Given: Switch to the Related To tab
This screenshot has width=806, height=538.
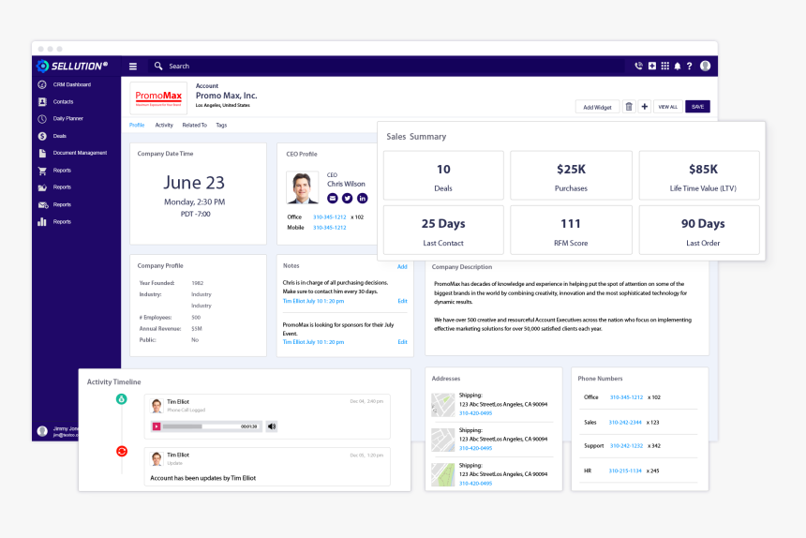Looking at the screenshot, I should coord(194,125).
